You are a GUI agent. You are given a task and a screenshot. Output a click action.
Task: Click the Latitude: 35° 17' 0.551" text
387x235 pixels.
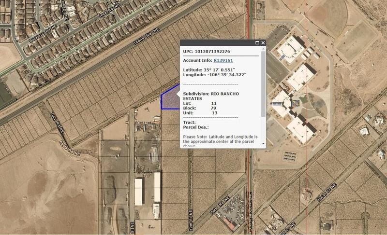pos(209,70)
